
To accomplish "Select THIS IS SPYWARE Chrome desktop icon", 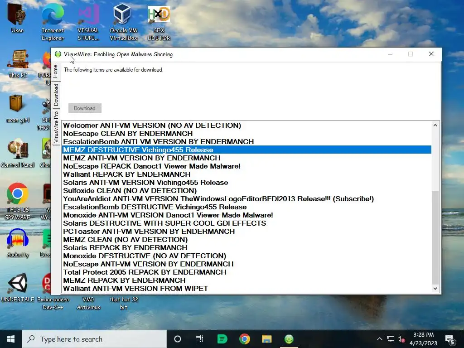I will click(x=18, y=202).
